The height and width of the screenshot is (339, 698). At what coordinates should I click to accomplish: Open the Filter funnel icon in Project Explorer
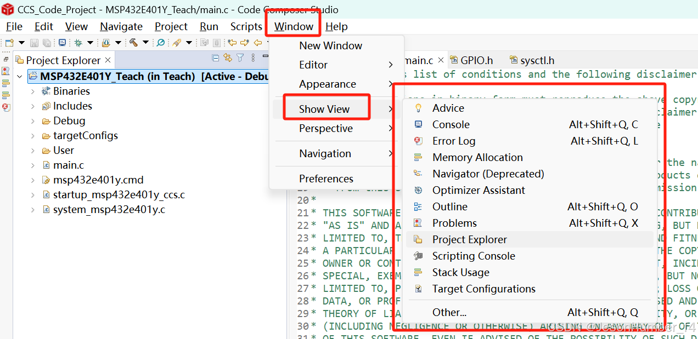pyautogui.click(x=240, y=58)
